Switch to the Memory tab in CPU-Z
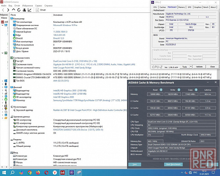Viewport: 220px width, 176px height. tap(182, 7)
